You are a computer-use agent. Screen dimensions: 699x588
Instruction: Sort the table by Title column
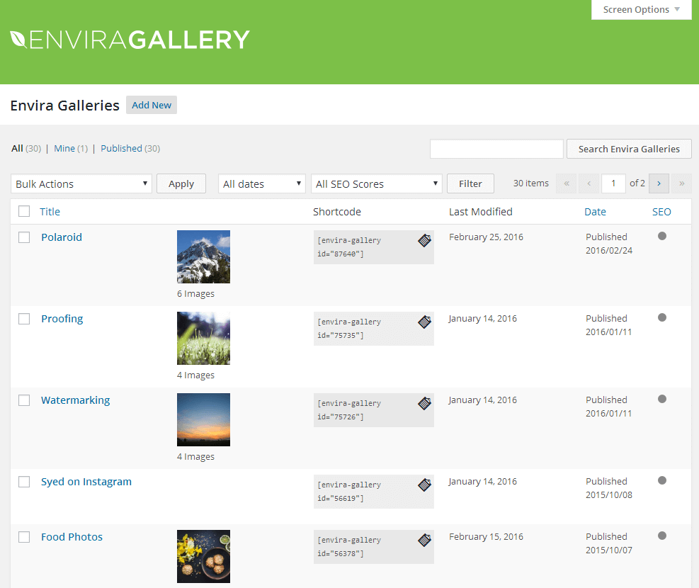pos(50,212)
